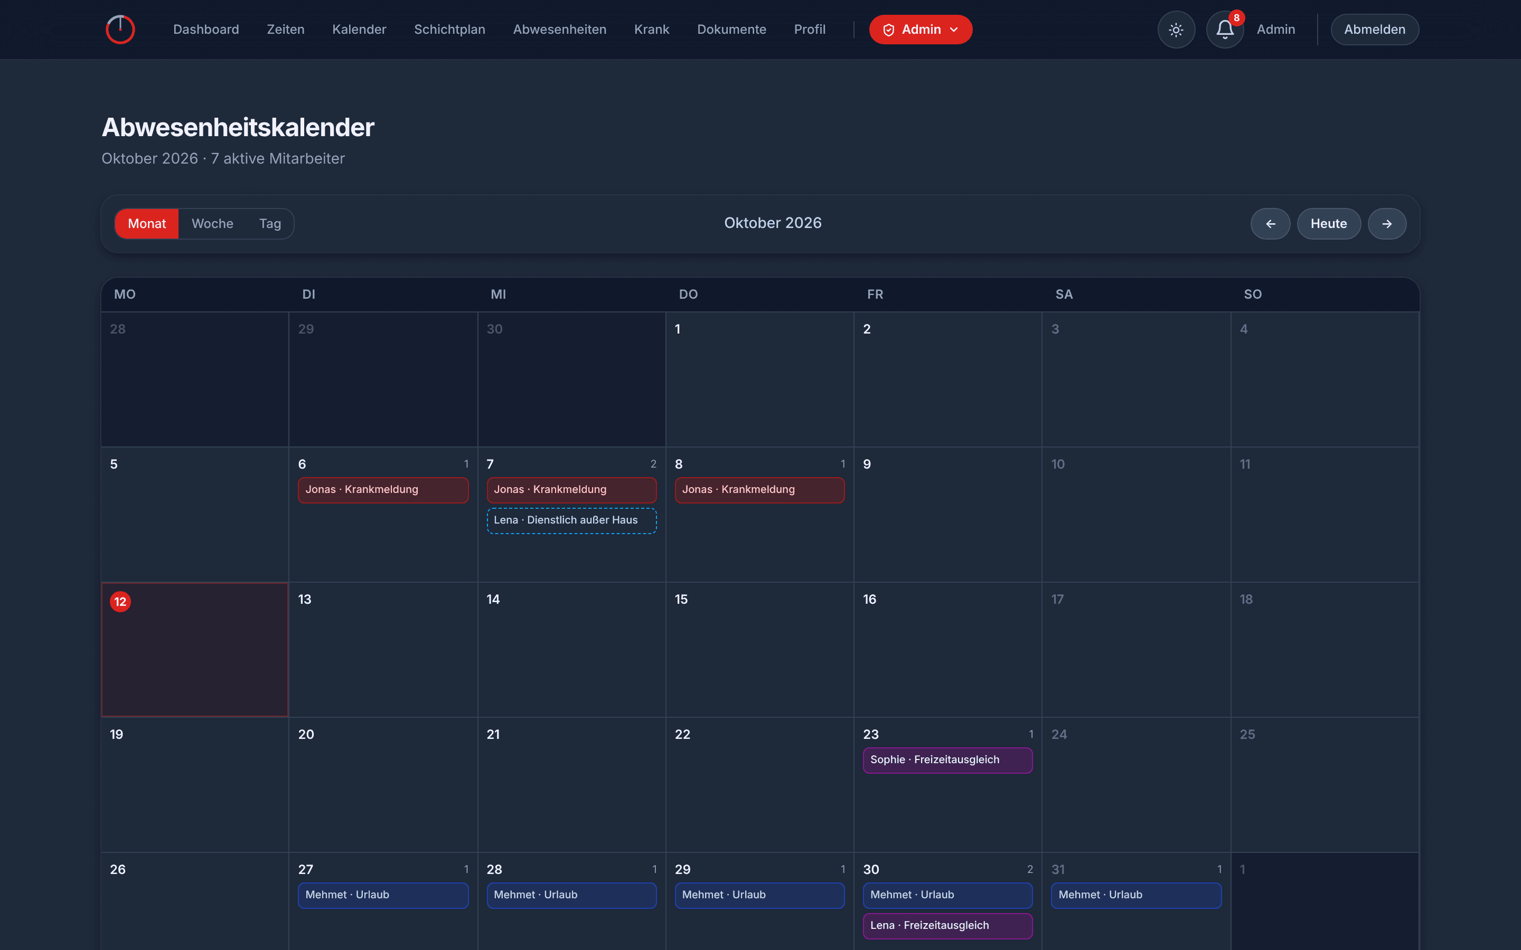Open Profil in navigation
The image size is (1521, 950).
pos(810,30)
